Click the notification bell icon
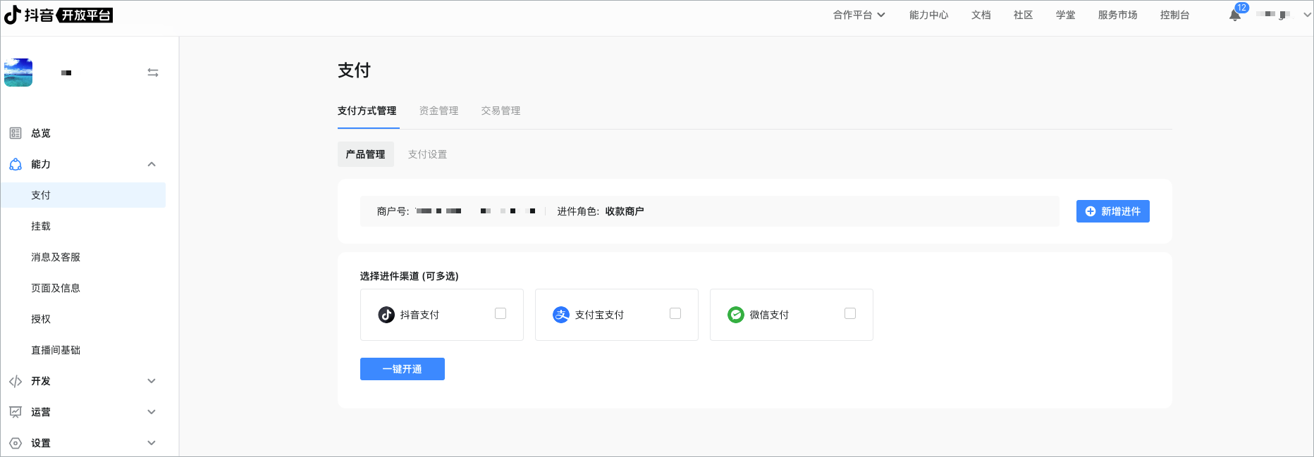Image resolution: width=1314 pixels, height=457 pixels. point(1234,15)
